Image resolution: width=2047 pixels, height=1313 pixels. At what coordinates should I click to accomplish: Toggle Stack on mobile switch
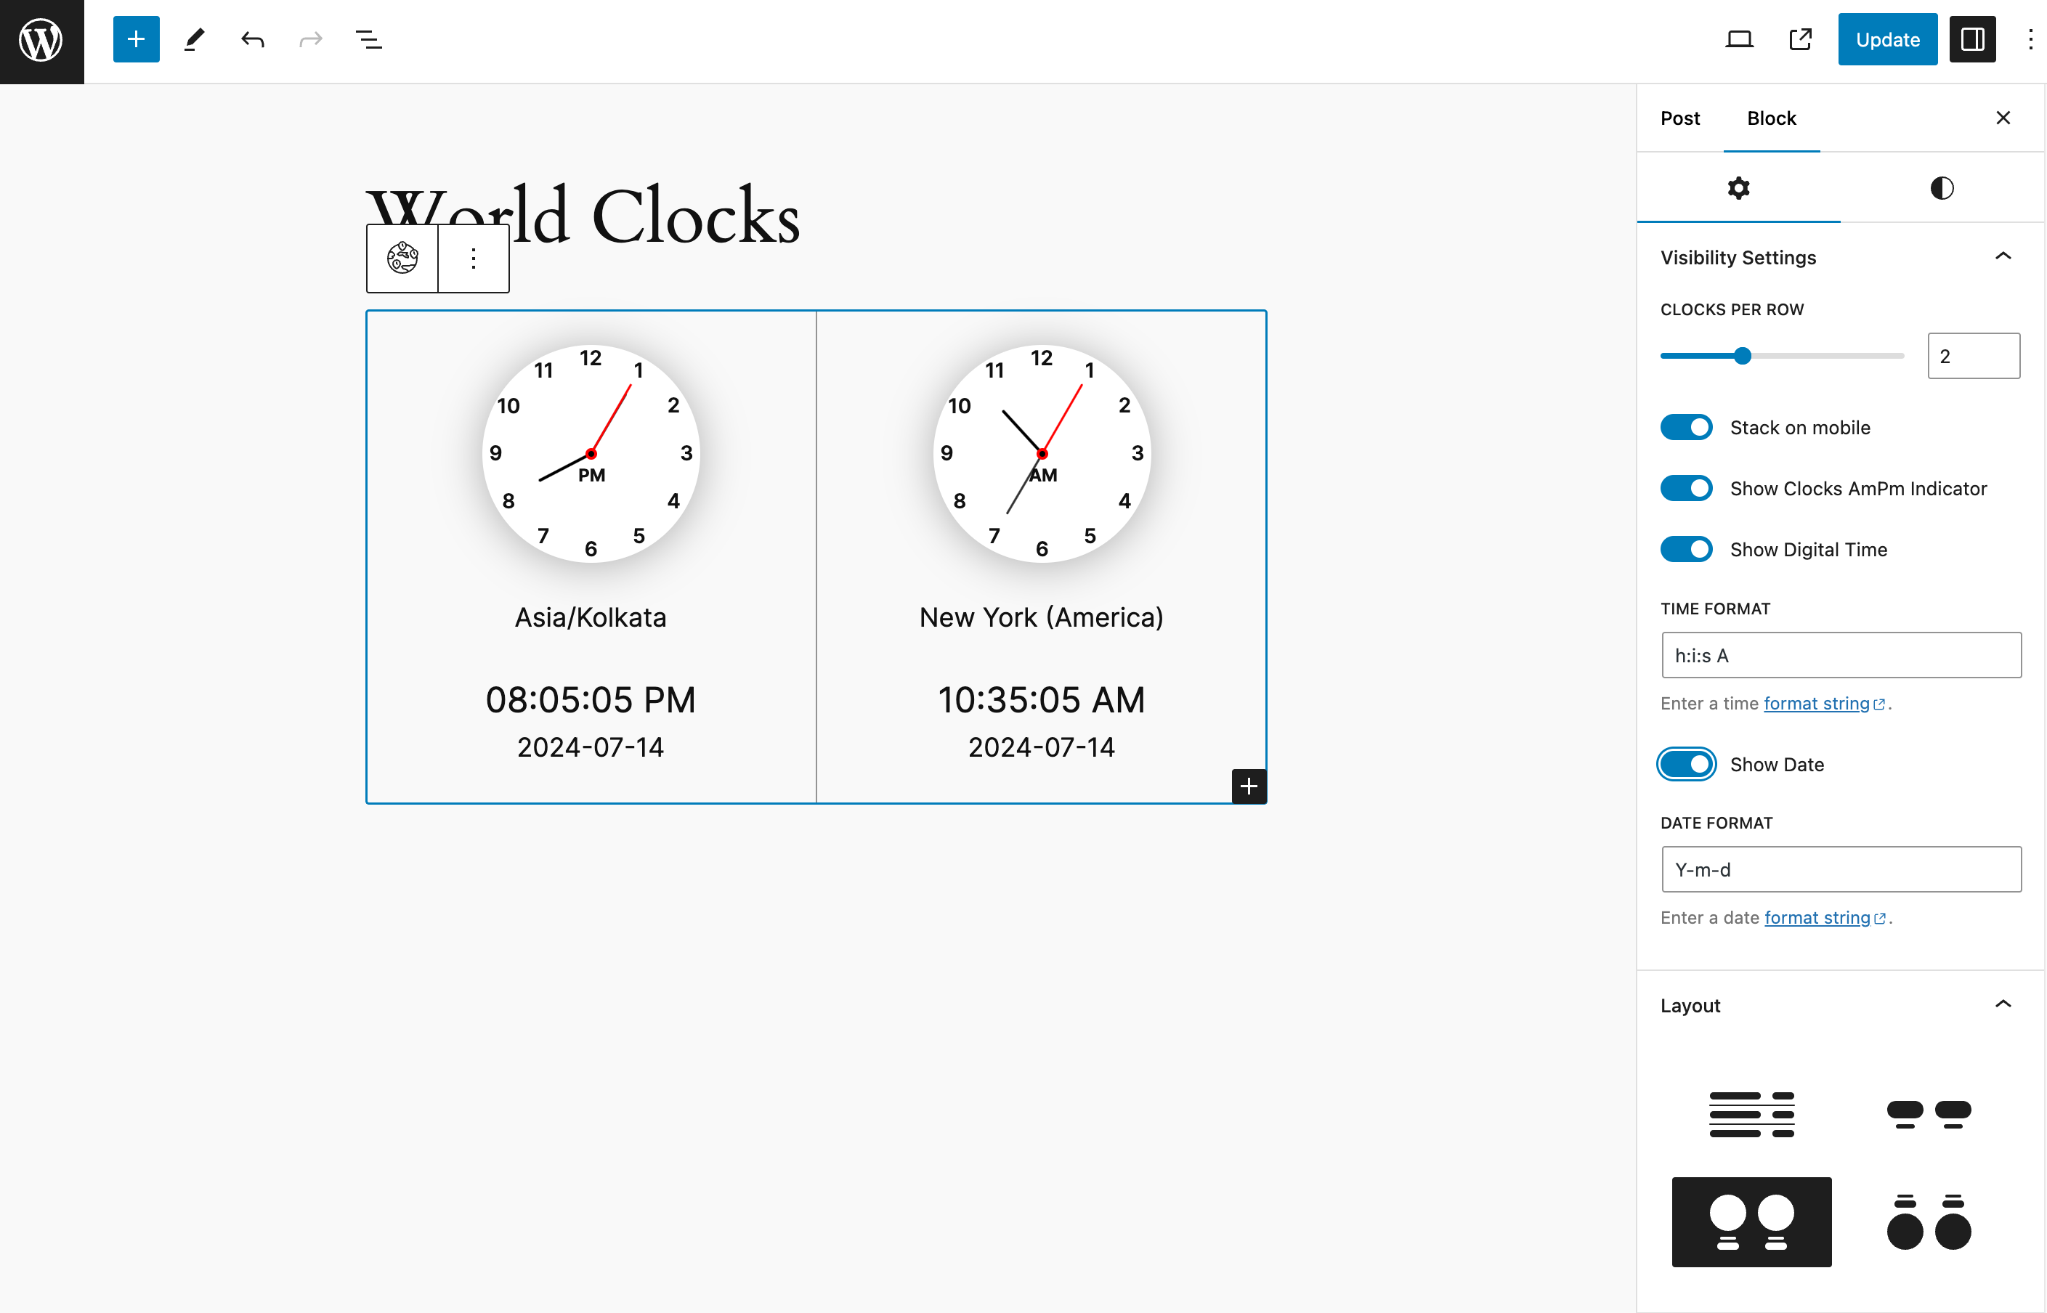[x=1687, y=427]
